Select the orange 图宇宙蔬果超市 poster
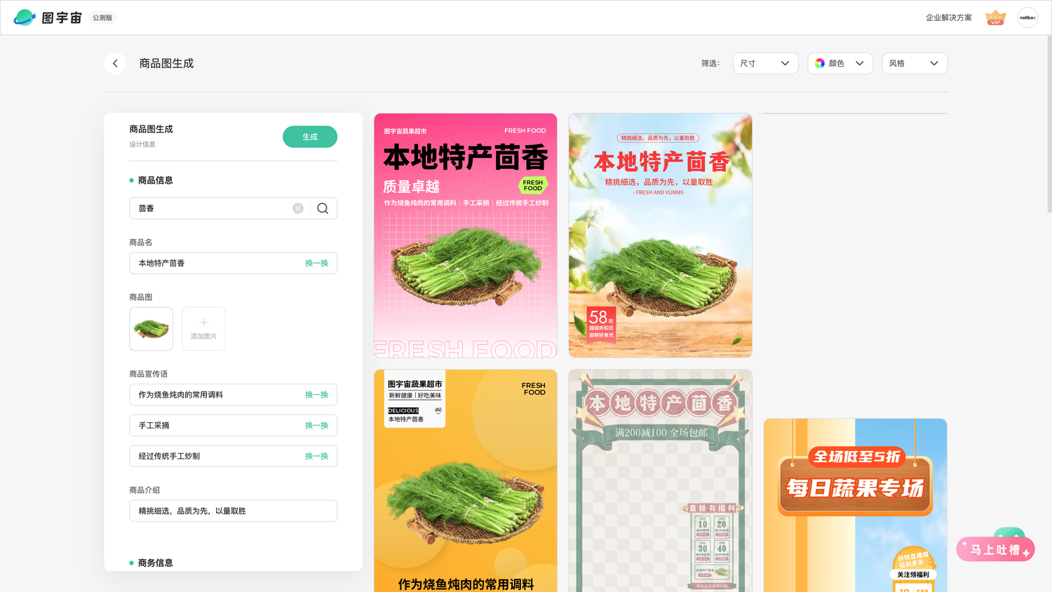This screenshot has height=592, width=1052. coord(466,480)
